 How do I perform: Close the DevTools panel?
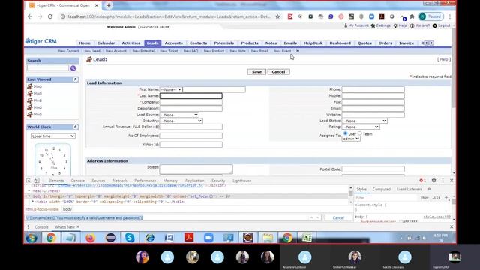451,181
